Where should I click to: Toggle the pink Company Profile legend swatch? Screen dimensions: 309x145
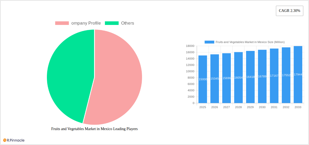tap(62, 23)
